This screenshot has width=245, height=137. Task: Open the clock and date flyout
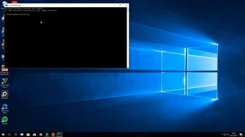234,134
